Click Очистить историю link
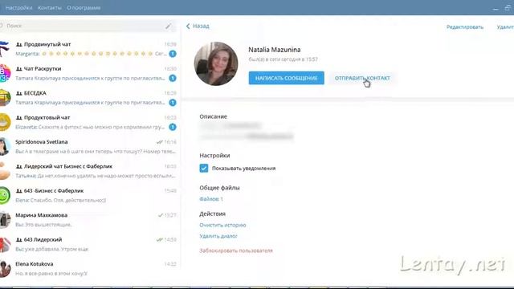The width and height of the screenshot is (514, 289). pyautogui.click(x=222, y=225)
